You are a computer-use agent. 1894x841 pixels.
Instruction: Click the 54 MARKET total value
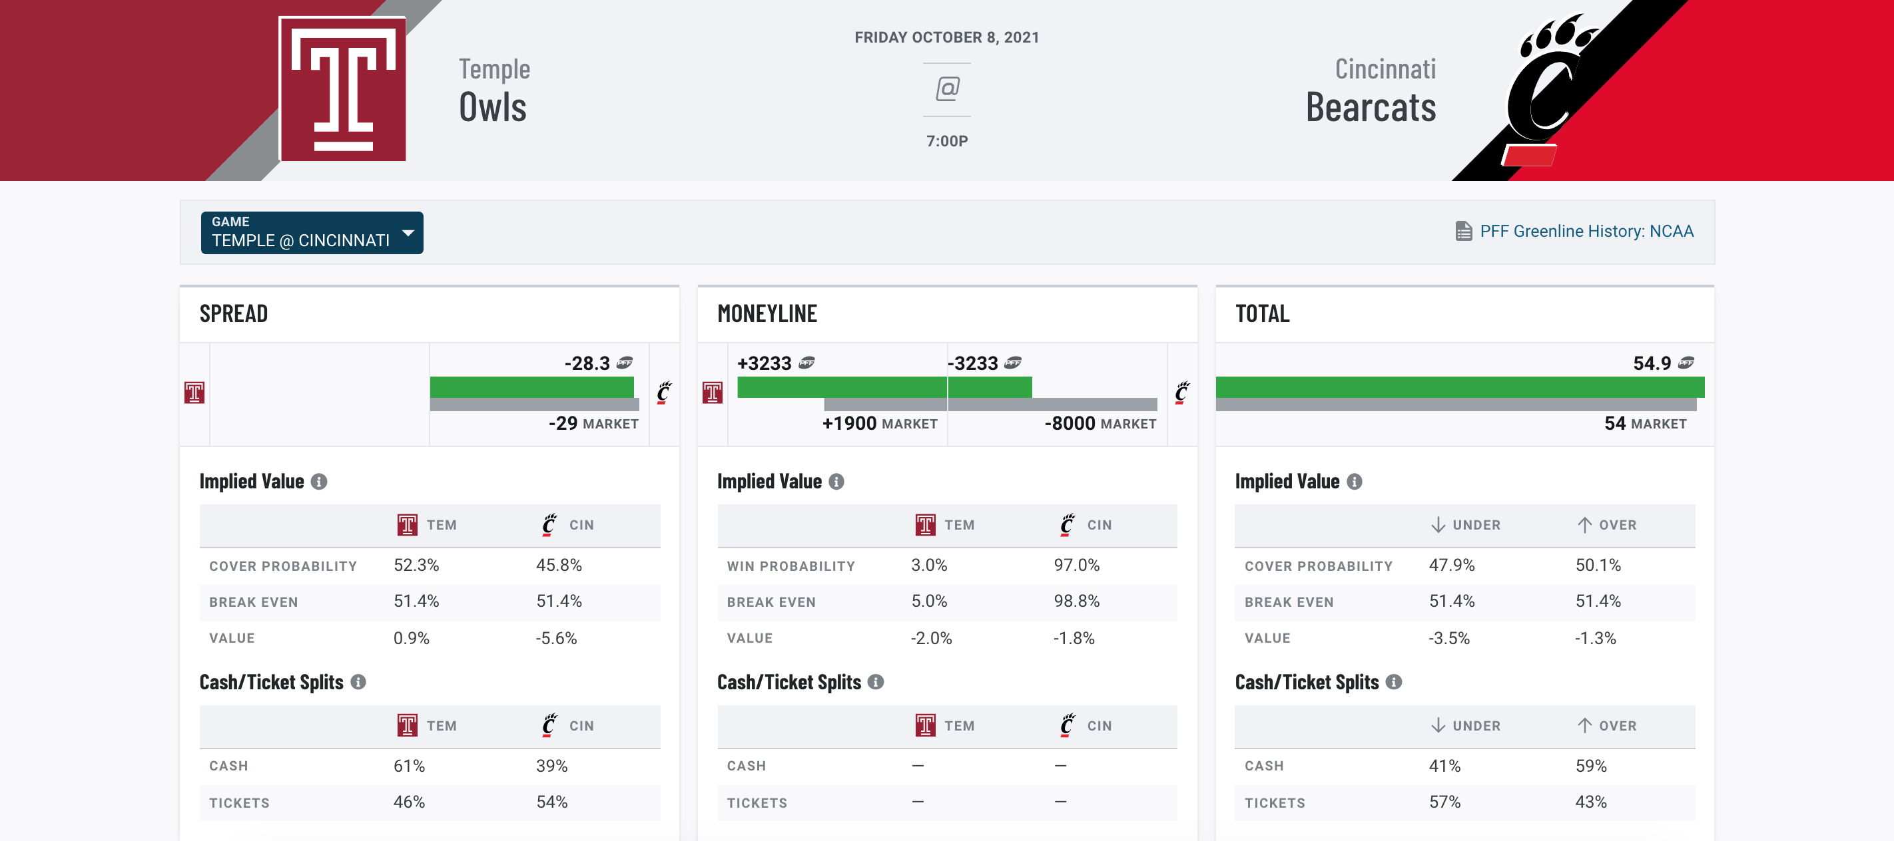(x=1646, y=424)
